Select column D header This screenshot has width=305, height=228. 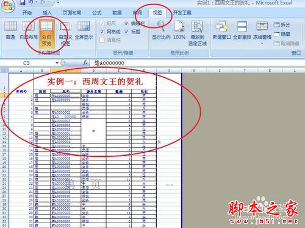93,71
